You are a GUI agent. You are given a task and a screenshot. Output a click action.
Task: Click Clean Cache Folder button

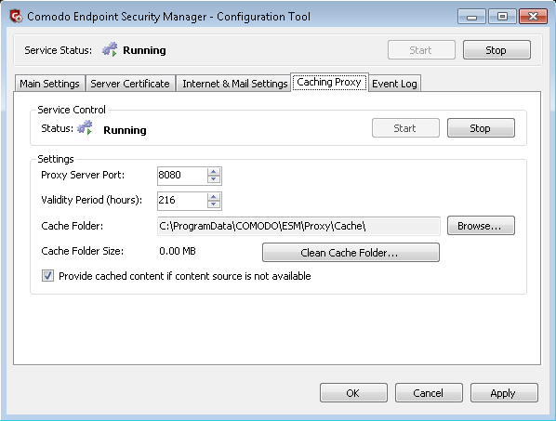click(x=351, y=253)
